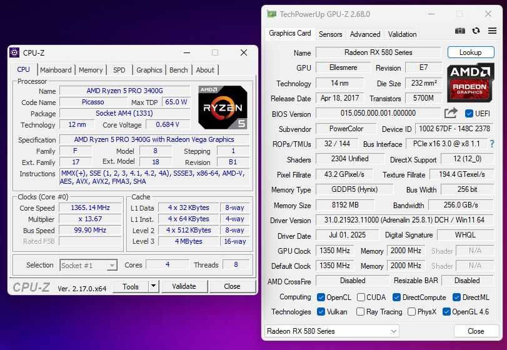Click the Close button in CPU-Z
The height and width of the screenshot is (350, 507).
click(232, 286)
